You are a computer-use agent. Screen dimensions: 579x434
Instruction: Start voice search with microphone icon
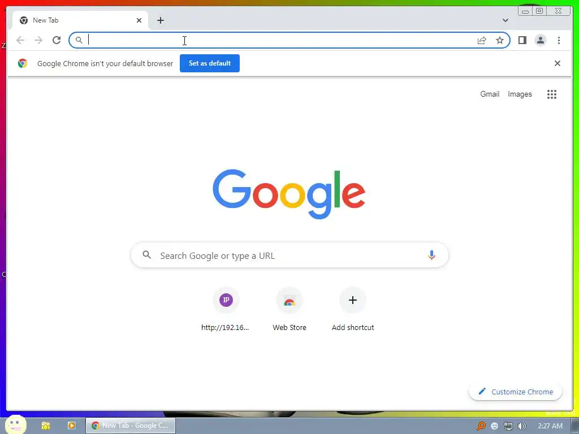(x=431, y=255)
